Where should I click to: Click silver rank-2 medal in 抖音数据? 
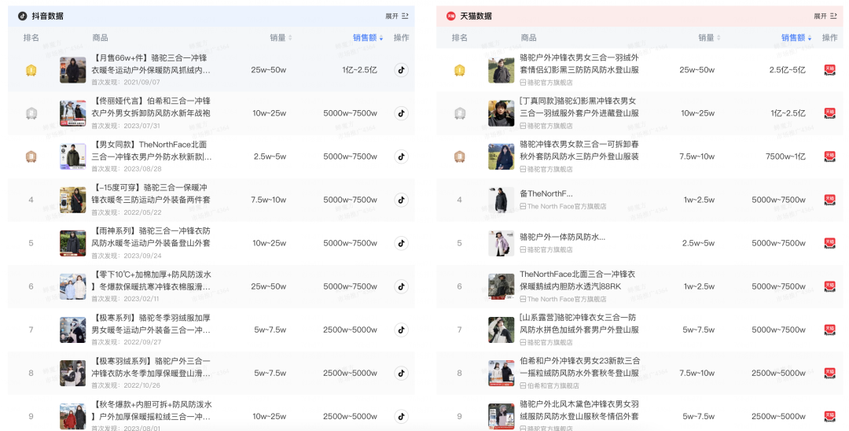31,114
